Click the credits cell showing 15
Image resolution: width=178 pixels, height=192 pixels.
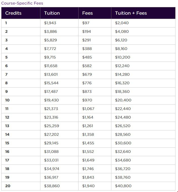coord(21,143)
